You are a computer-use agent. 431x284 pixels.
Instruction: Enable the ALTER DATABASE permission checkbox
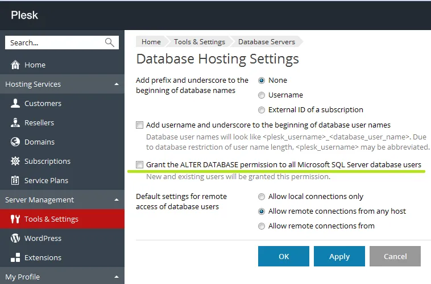point(140,165)
